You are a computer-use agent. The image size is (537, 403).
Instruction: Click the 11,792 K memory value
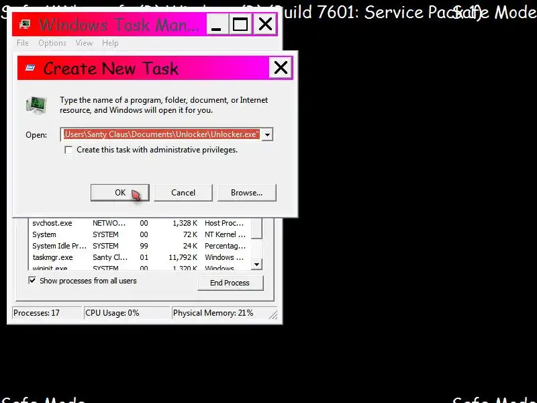coord(183,257)
